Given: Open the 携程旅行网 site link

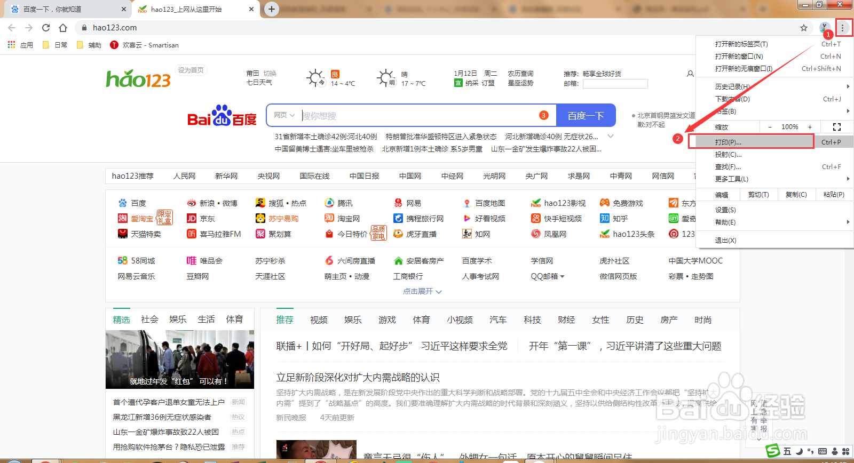Looking at the screenshot, I should click(419, 219).
